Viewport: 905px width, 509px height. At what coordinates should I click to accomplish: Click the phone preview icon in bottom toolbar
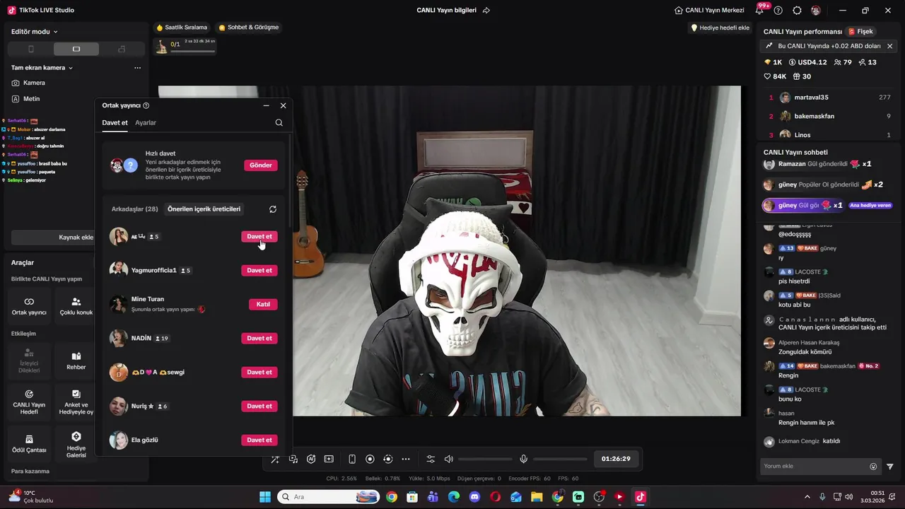pos(352,459)
